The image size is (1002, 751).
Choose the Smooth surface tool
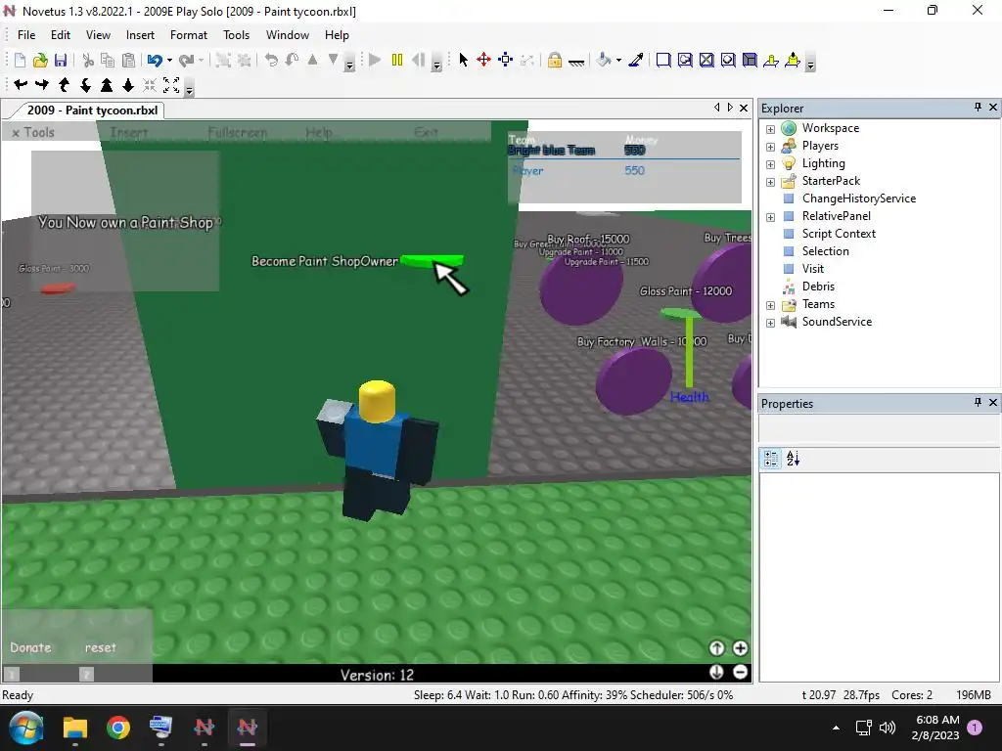pyautogui.click(x=663, y=60)
